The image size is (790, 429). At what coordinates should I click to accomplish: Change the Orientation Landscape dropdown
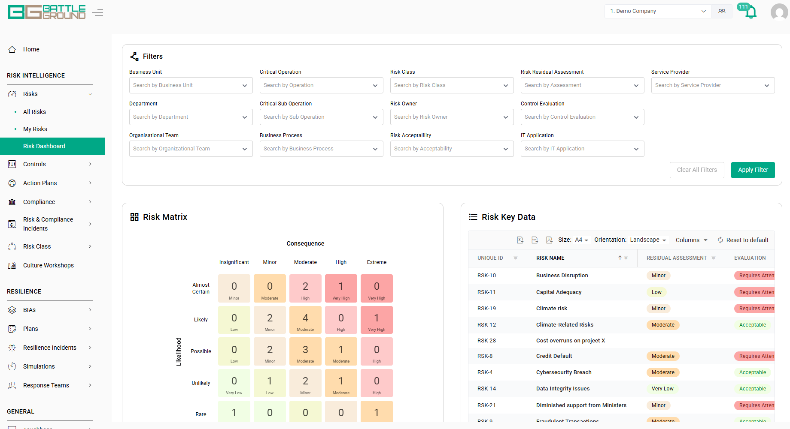[x=648, y=240]
